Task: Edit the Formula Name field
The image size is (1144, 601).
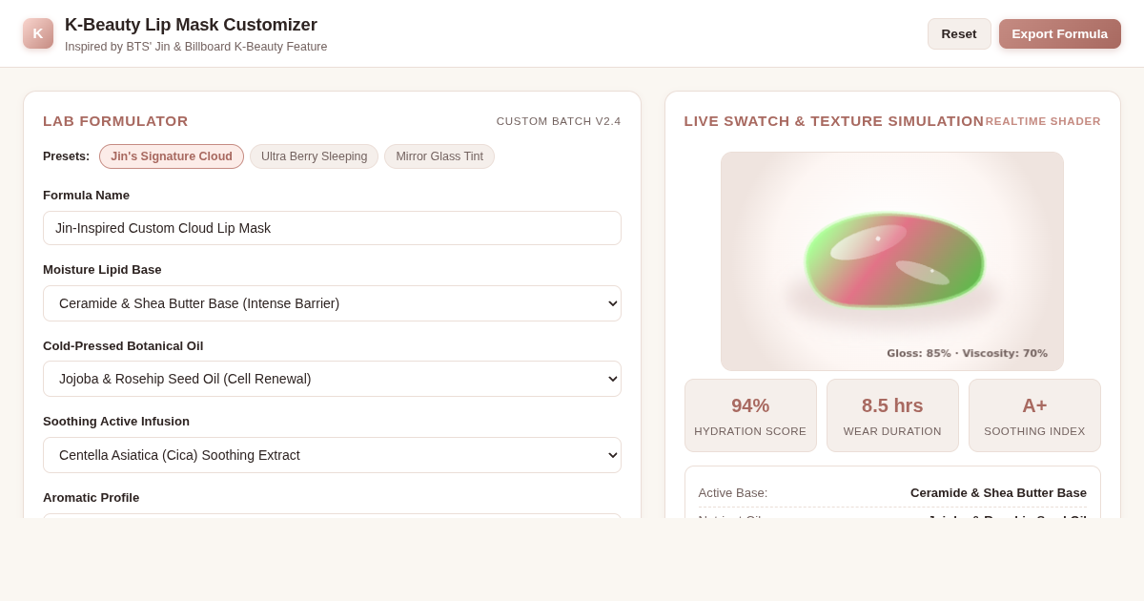Action: [332, 228]
